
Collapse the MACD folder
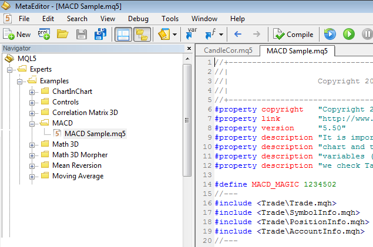[32, 124]
